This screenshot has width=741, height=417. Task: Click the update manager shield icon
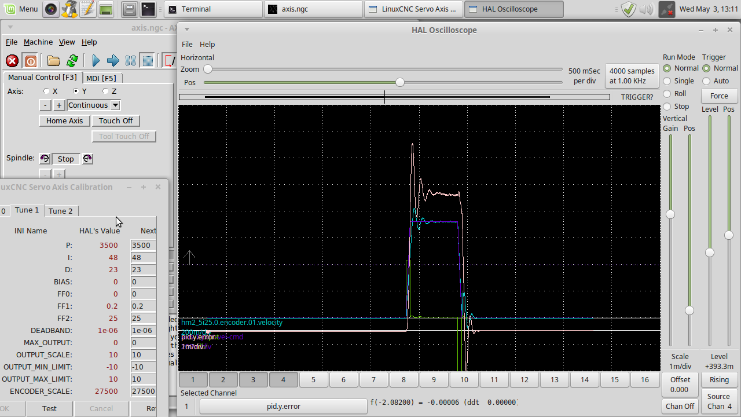point(629,9)
